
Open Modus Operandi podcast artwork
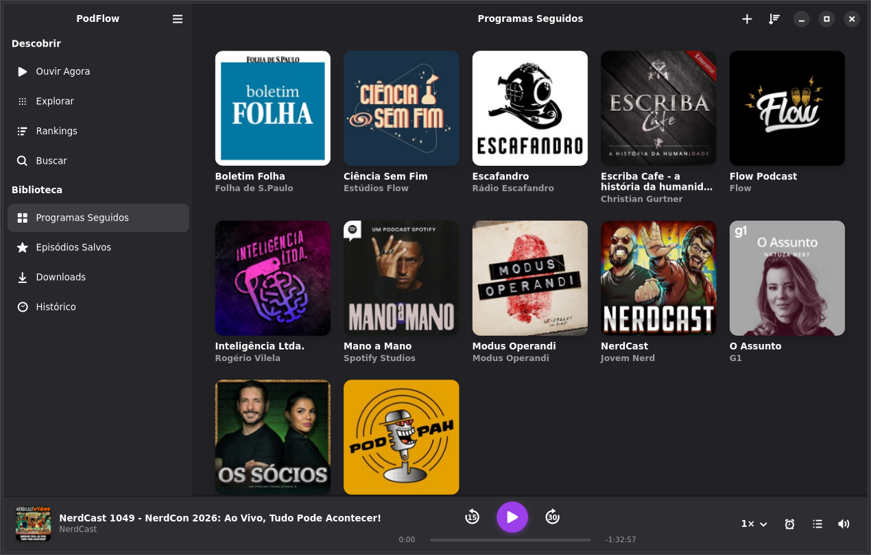(x=530, y=278)
